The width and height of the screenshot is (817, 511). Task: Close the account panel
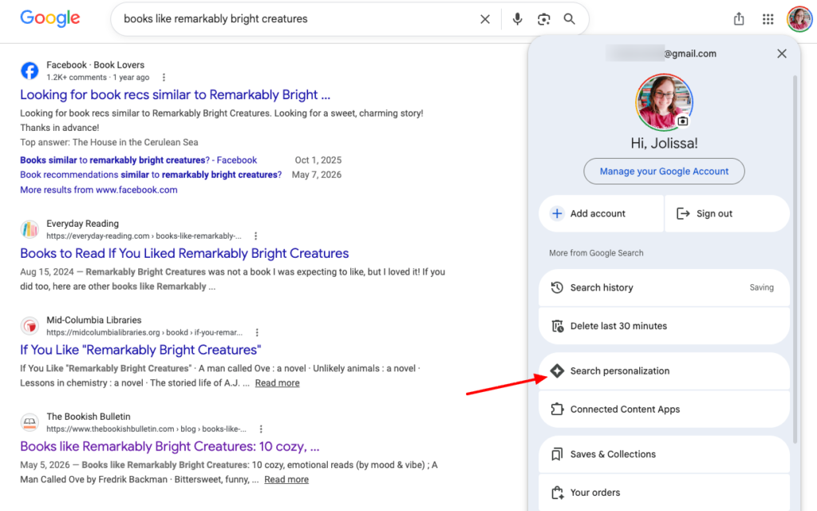[781, 53]
